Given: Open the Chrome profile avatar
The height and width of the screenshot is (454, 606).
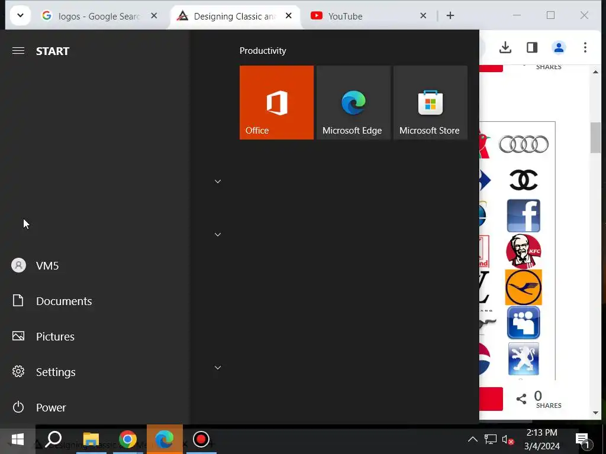Looking at the screenshot, I should coord(559,47).
